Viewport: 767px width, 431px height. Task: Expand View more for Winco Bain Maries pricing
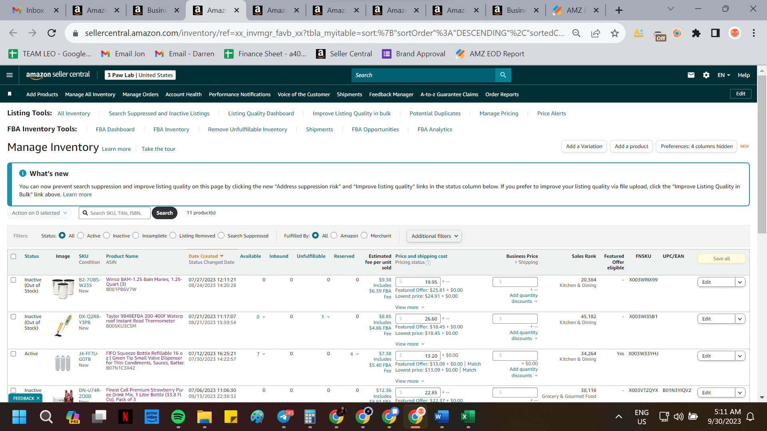[409, 307]
